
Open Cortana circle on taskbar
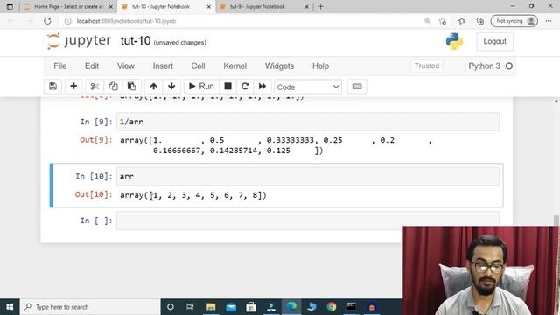click(171, 307)
